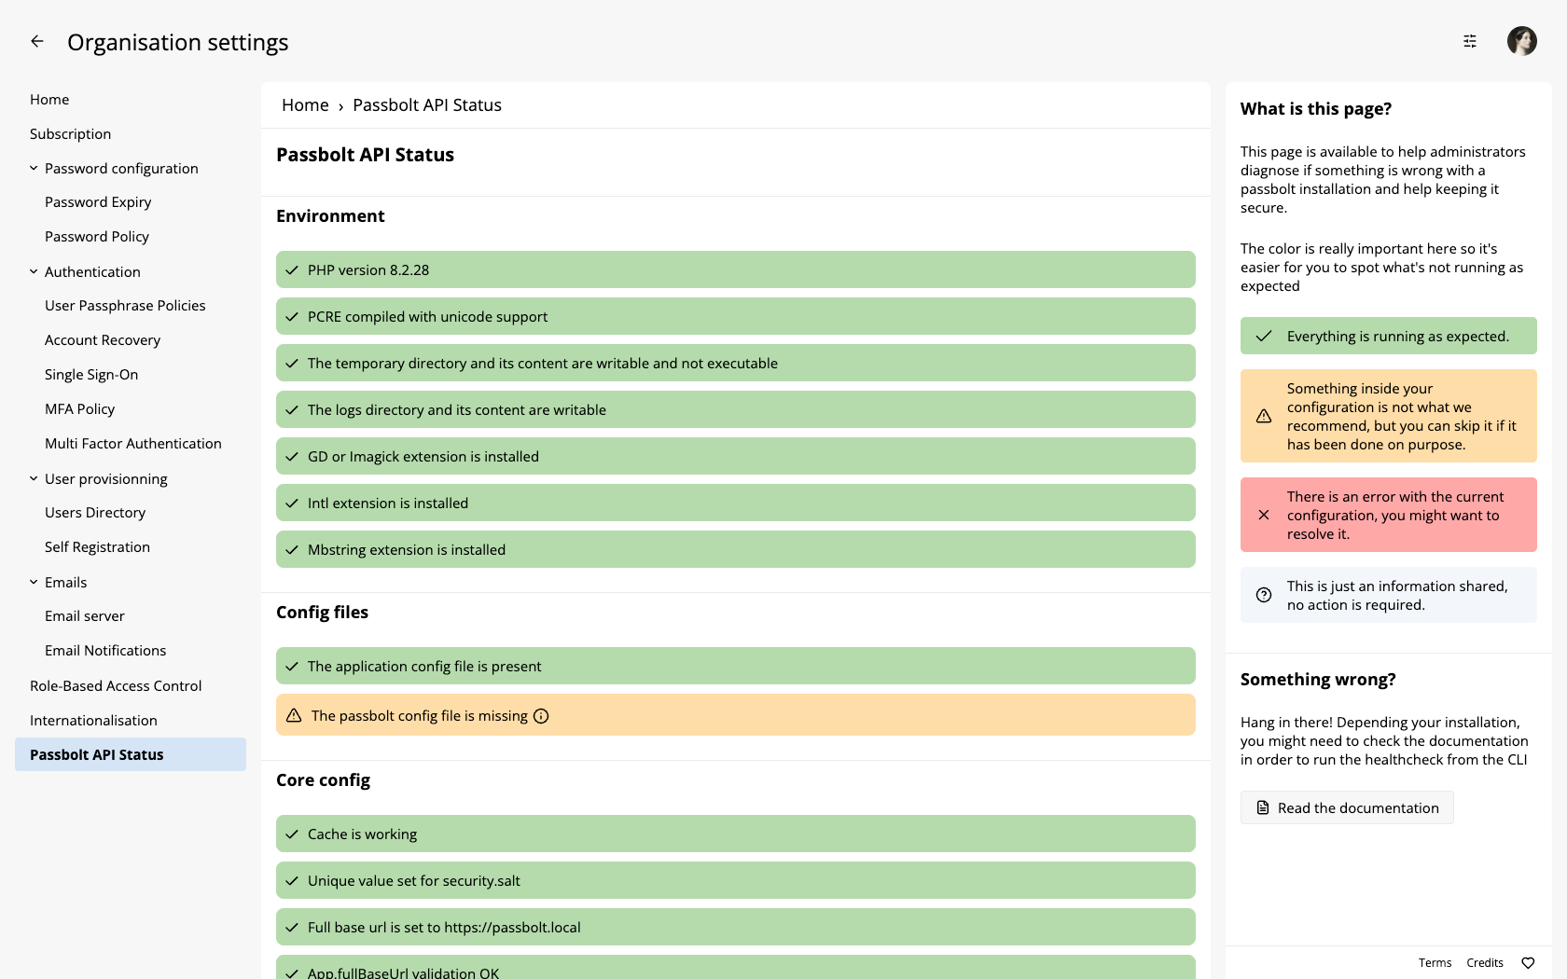Collapse the User provisionning section chevron
1567x979 pixels.
tap(34, 479)
